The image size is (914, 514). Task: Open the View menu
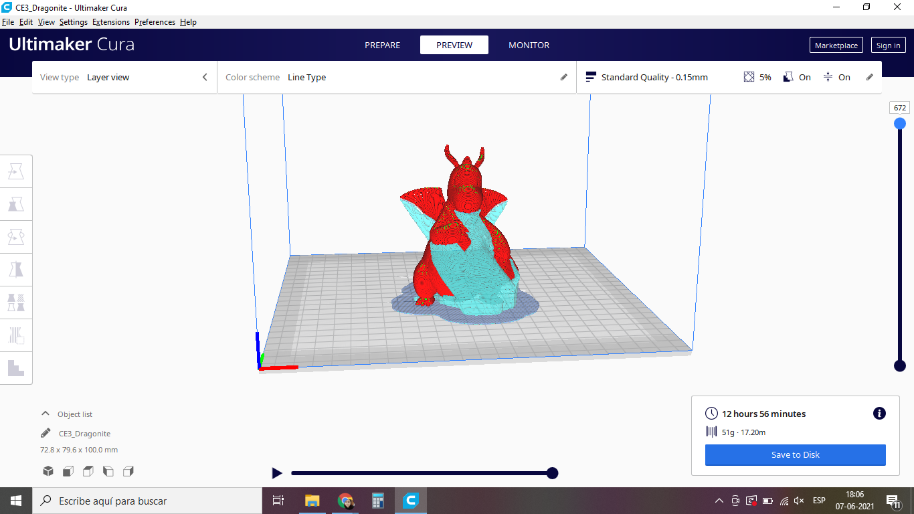(x=46, y=22)
